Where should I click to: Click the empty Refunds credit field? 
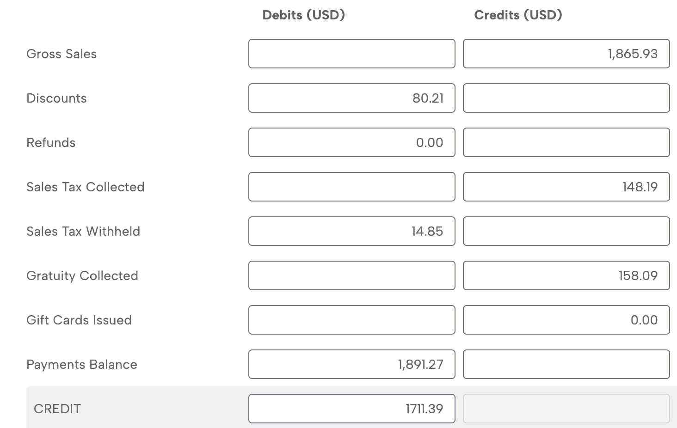pyautogui.click(x=566, y=142)
